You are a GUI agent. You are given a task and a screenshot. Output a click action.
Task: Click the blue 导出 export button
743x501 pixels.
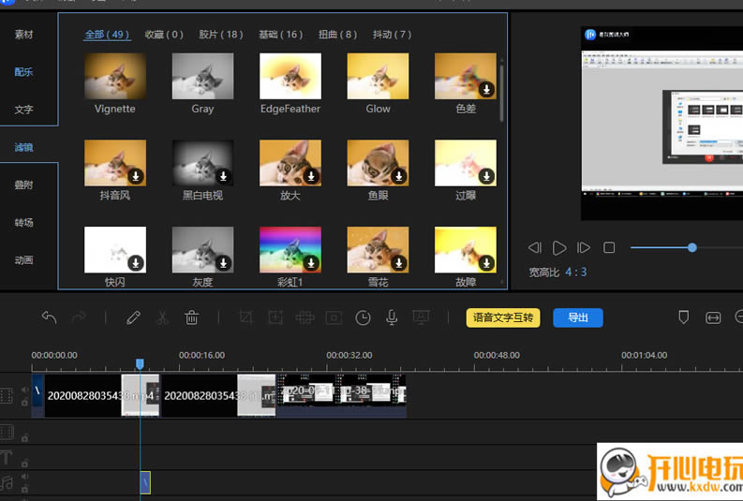[x=577, y=317]
